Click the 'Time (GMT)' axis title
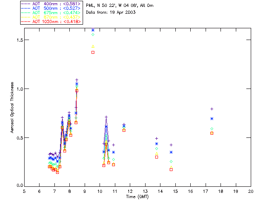Viewport: 258px width, 207px height. (x=137, y=197)
